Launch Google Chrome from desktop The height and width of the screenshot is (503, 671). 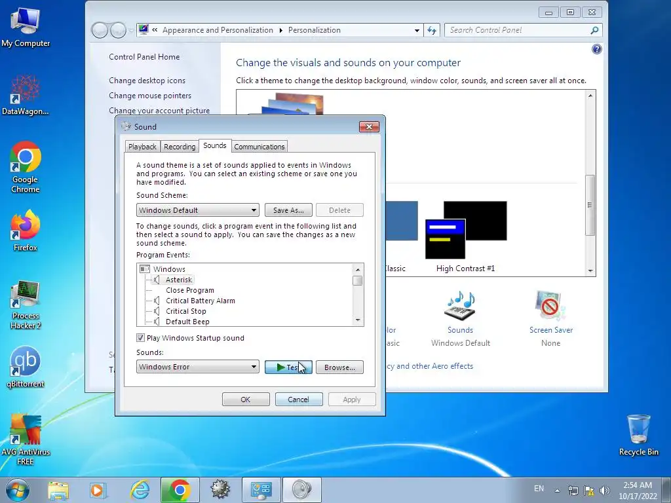[26, 168]
